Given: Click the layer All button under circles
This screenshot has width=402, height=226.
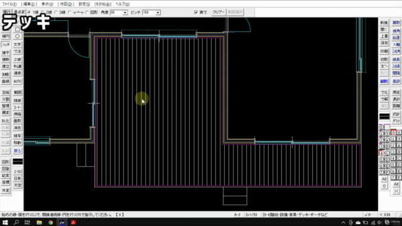Looking at the screenshot, I should coord(384,179).
